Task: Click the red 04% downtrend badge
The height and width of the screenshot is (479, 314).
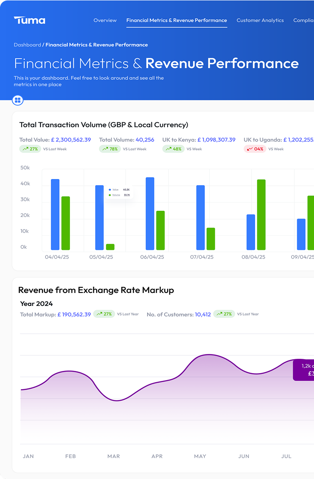Action: click(x=255, y=149)
